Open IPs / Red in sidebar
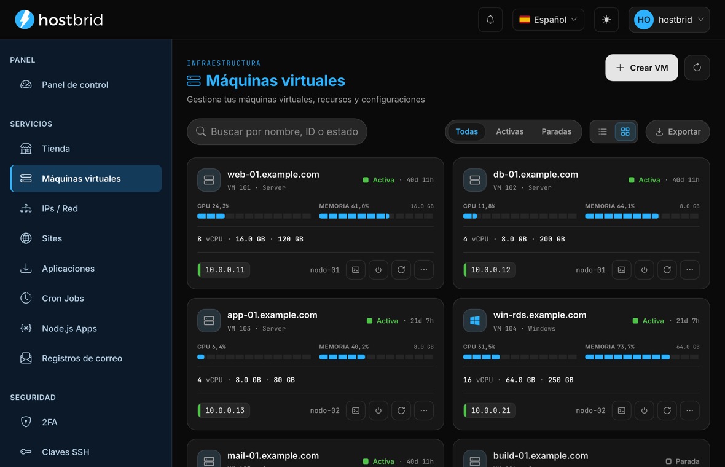Viewport: 725px width, 467px height. (86, 208)
